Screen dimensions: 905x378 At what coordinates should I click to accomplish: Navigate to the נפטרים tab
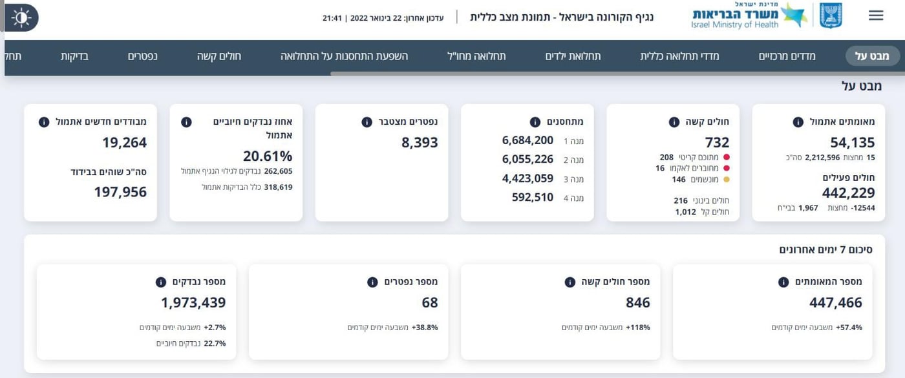pos(142,56)
